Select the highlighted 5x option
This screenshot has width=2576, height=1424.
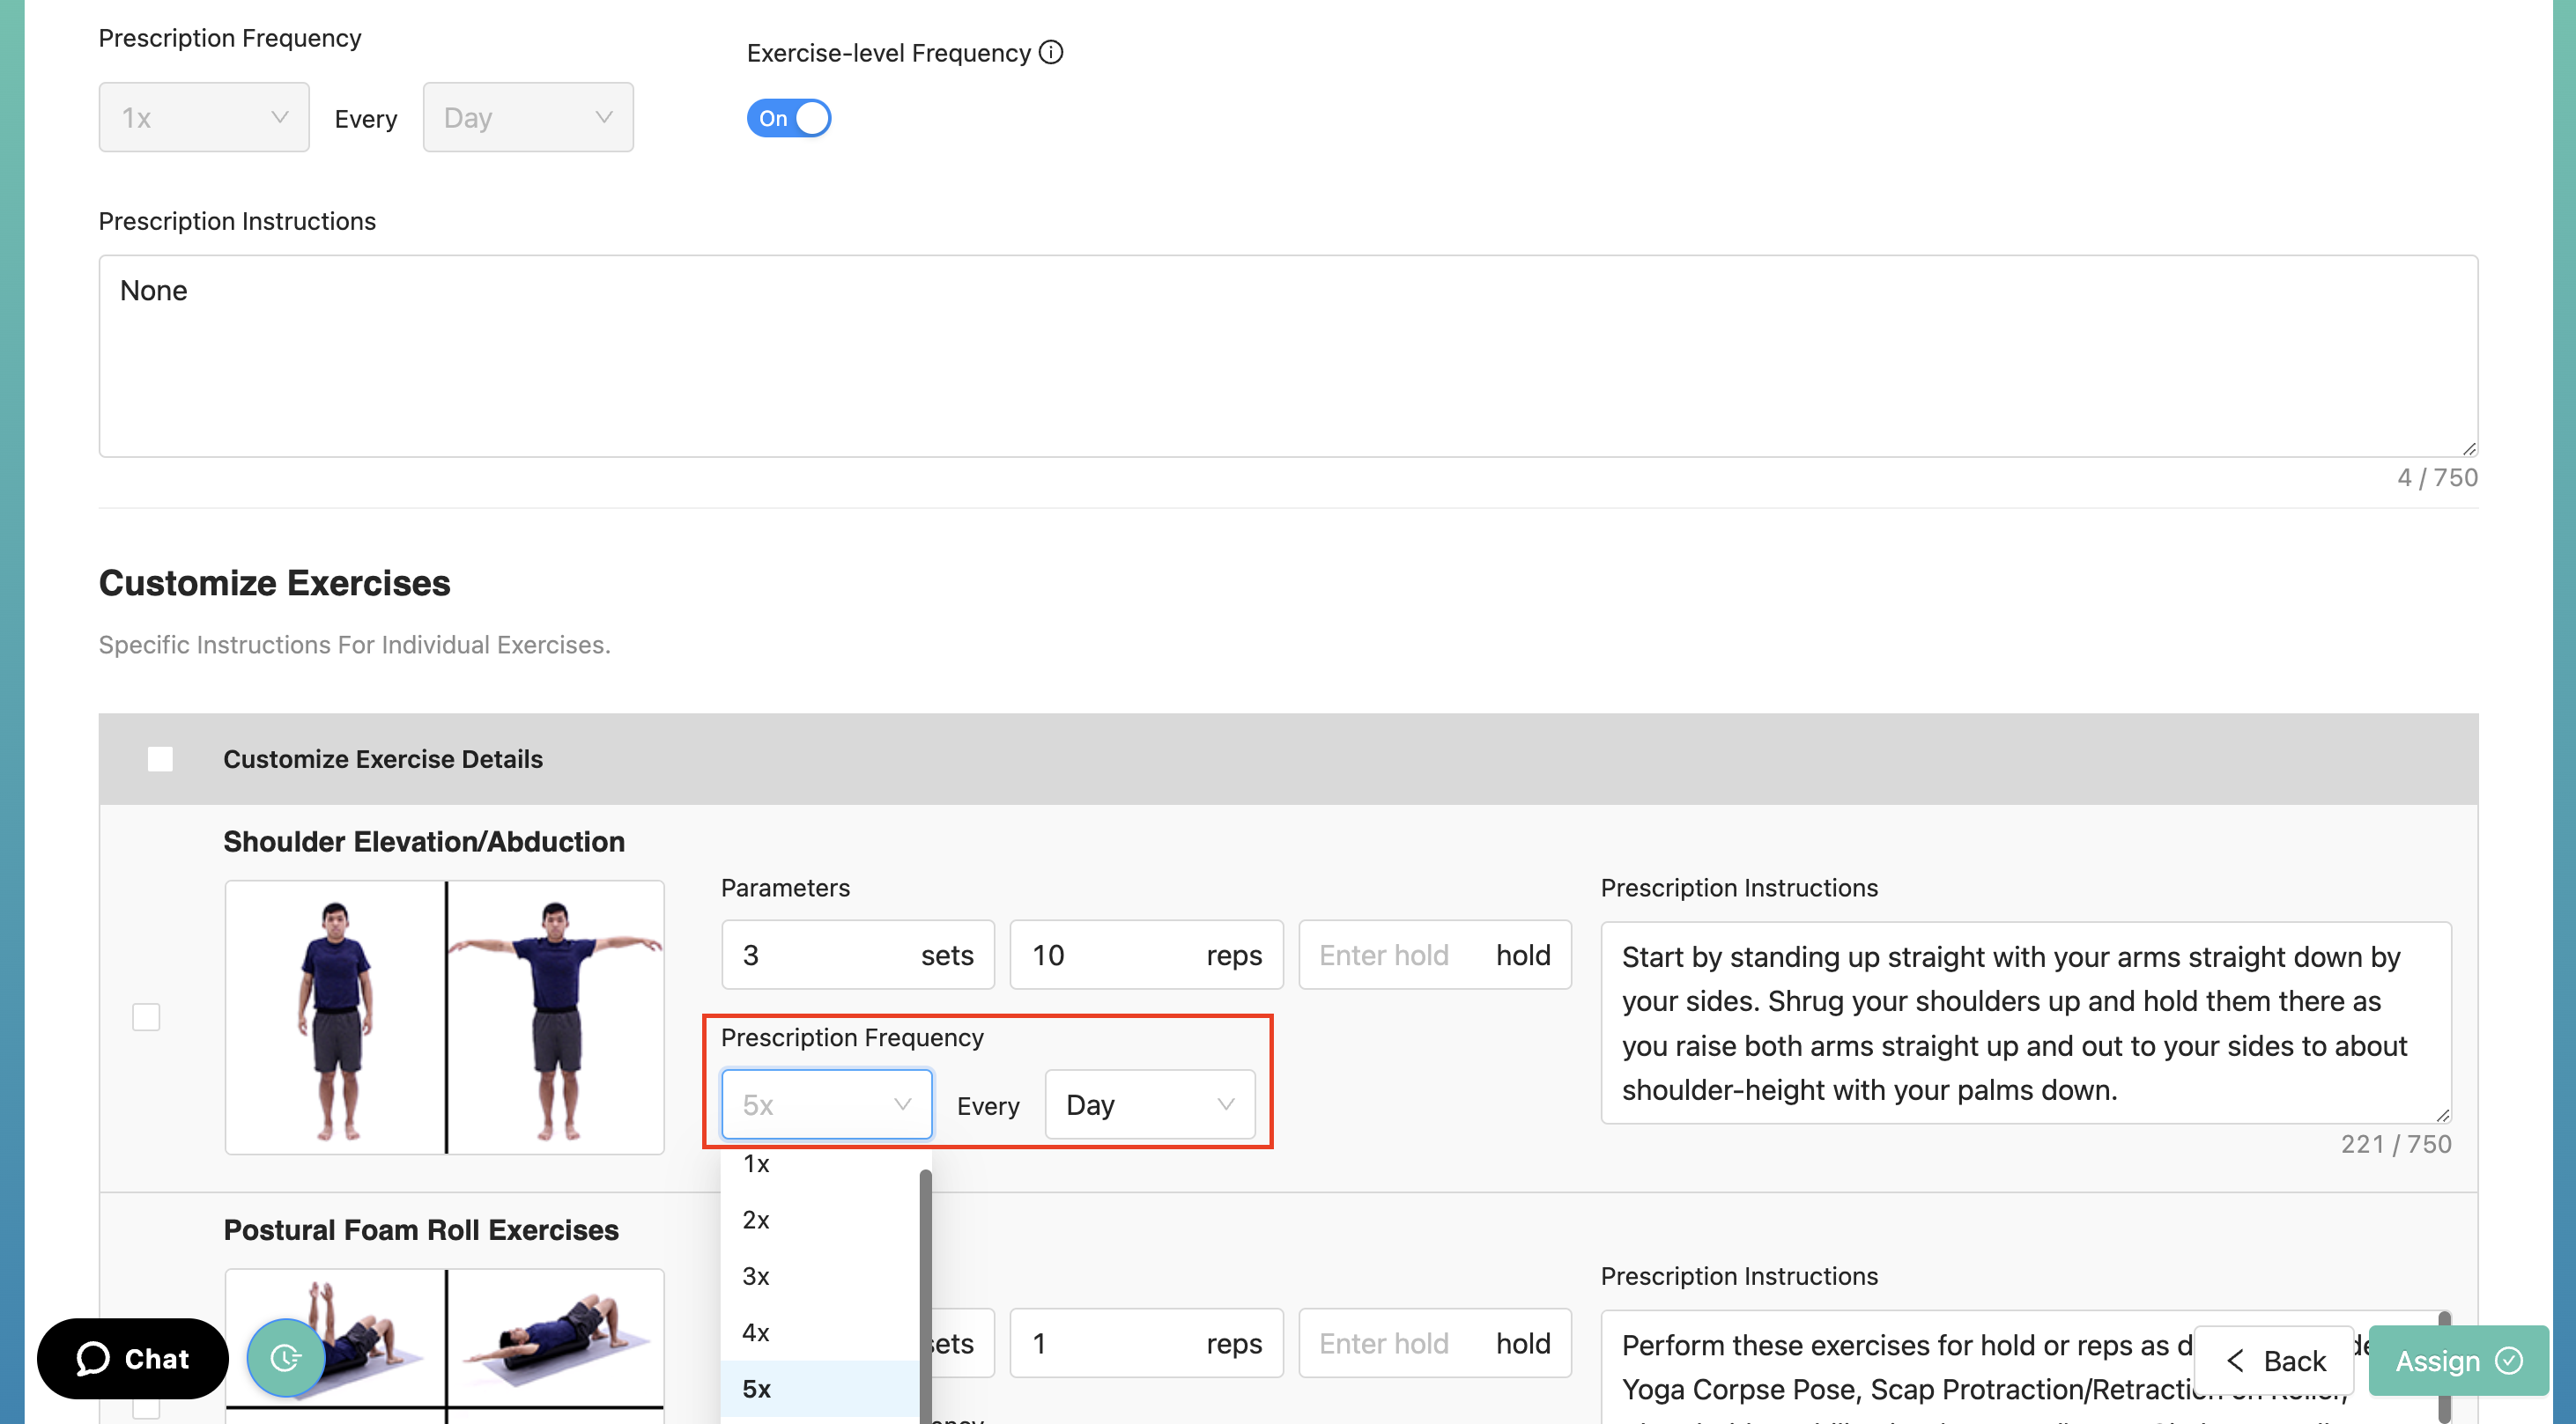[x=757, y=1388]
